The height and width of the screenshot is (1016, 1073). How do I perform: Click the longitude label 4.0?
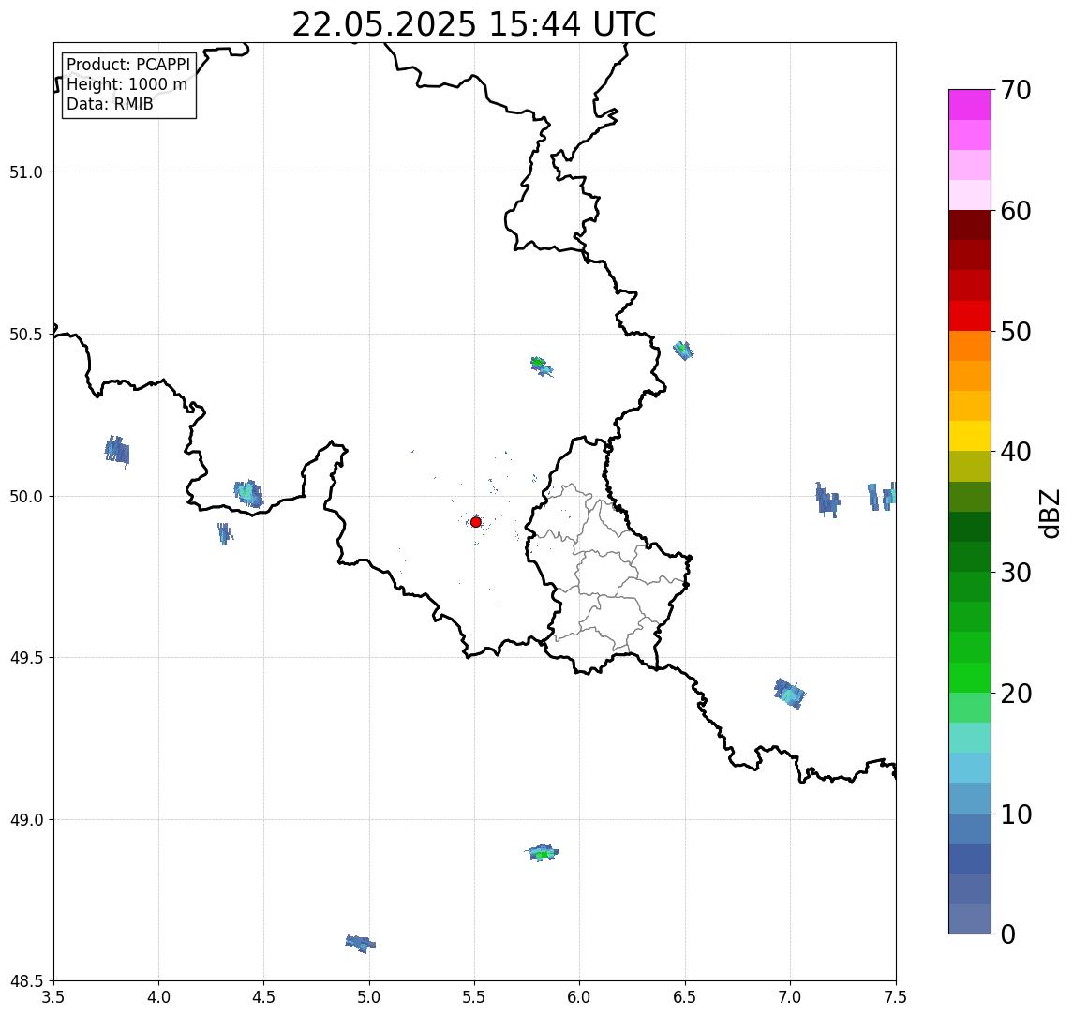coord(158,997)
